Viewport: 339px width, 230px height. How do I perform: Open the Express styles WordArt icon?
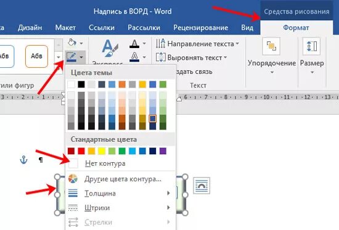110,49
